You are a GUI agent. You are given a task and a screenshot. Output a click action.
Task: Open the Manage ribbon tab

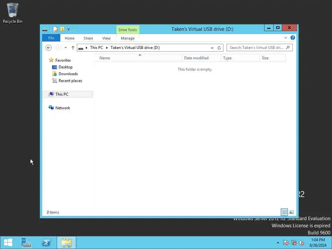(128, 38)
